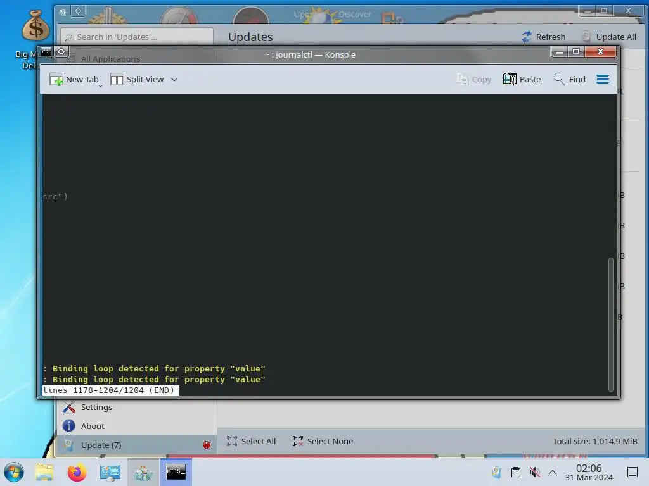Open clipboard tray icon

point(516,472)
